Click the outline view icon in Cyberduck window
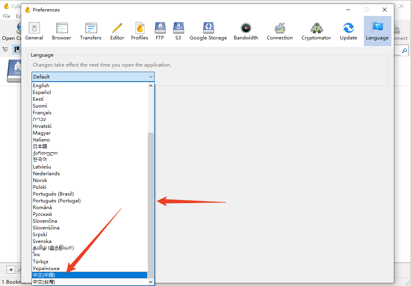The width and height of the screenshot is (411, 286). tap(5, 49)
